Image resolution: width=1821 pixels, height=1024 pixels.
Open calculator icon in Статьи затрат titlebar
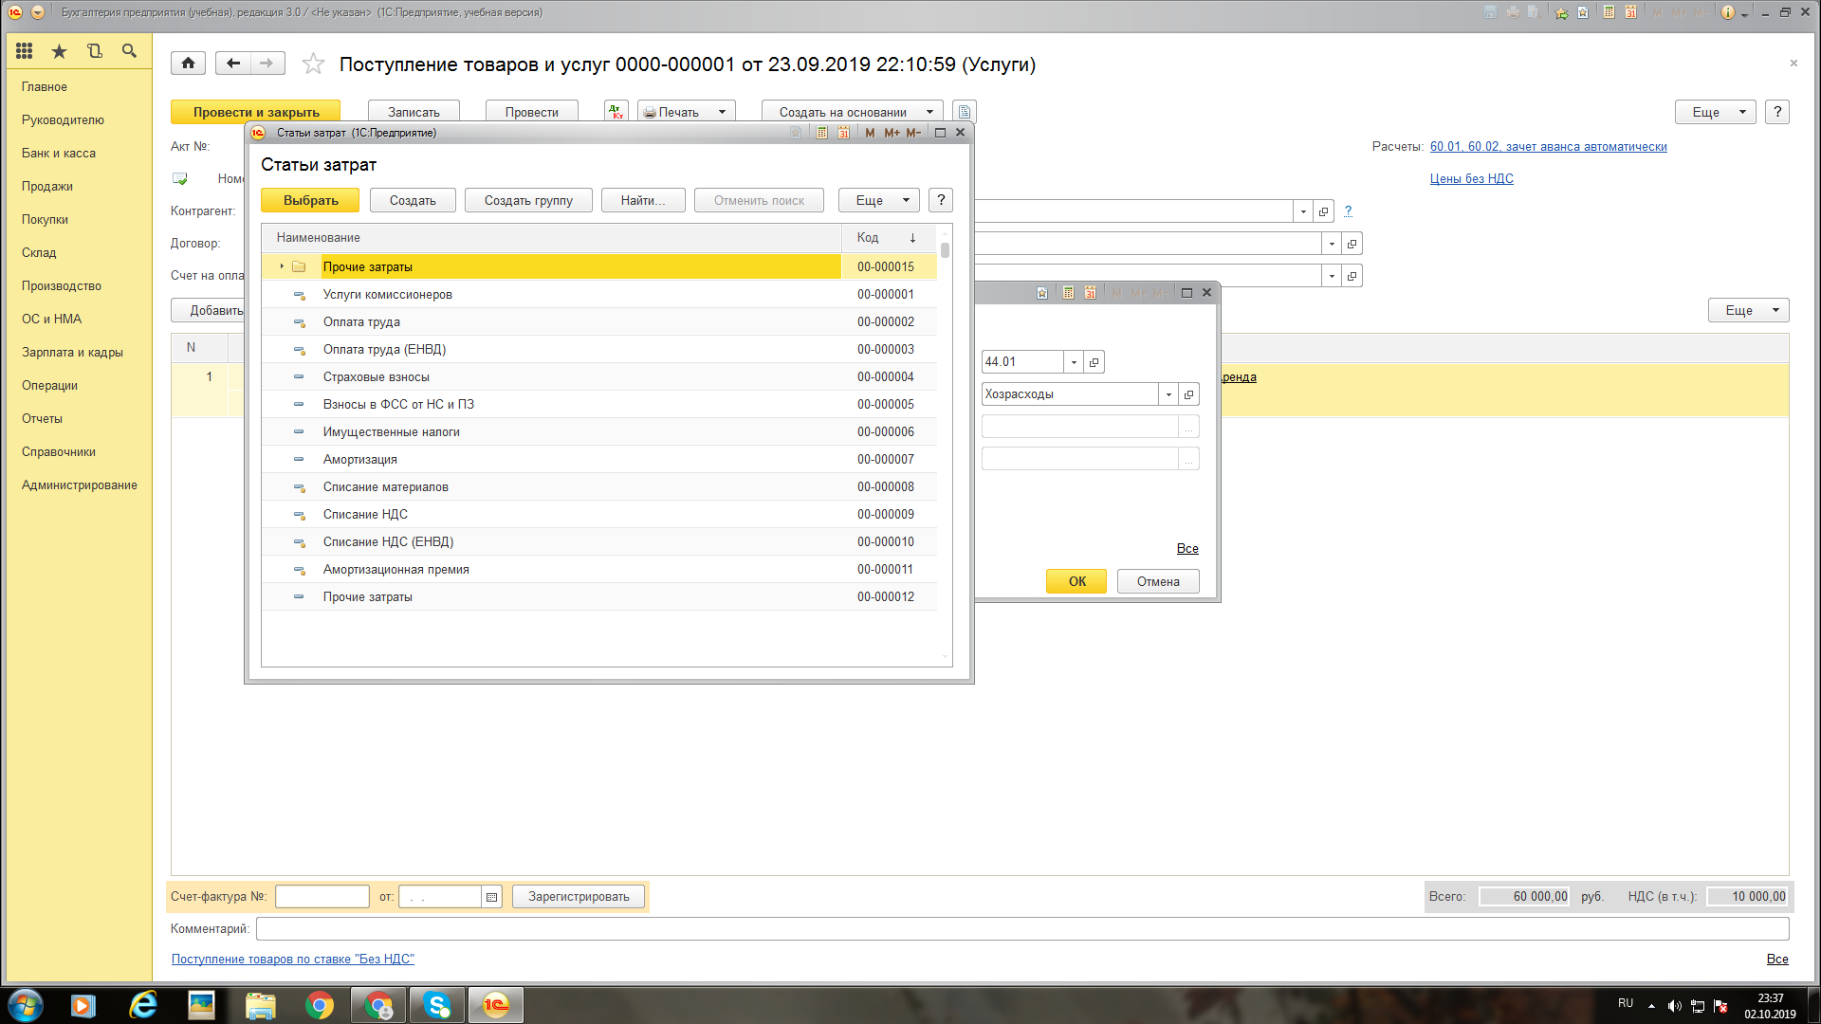click(821, 133)
